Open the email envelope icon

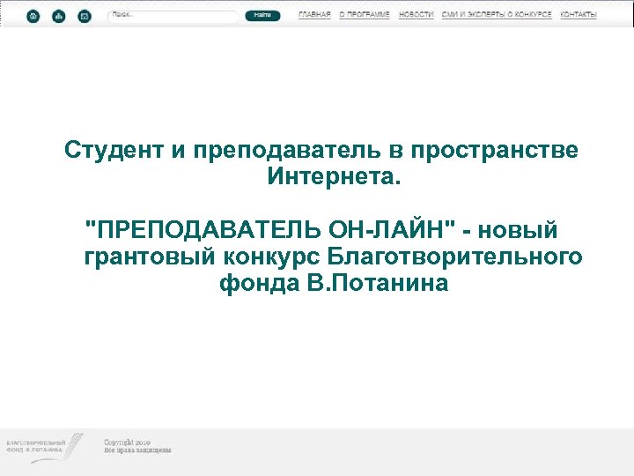(85, 16)
